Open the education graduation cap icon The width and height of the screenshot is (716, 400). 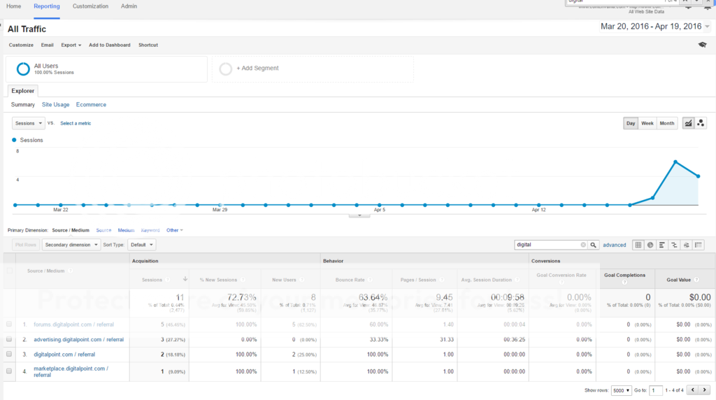click(702, 45)
